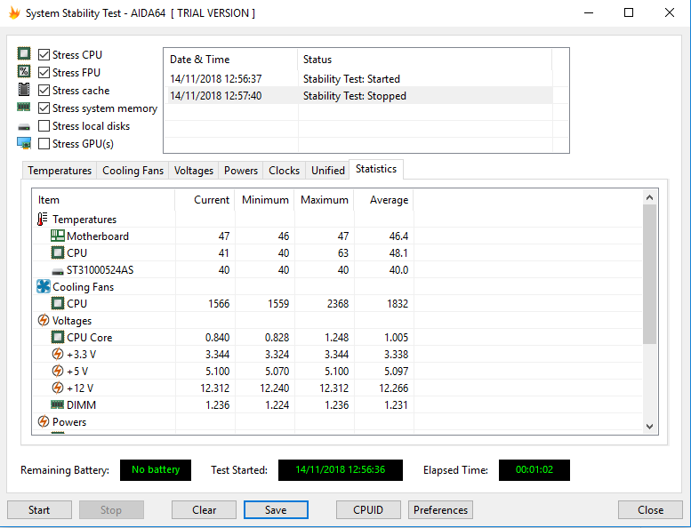Image resolution: width=691 pixels, height=528 pixels.
Task: Click the Item column header
Action: click(x=103, y=200)
